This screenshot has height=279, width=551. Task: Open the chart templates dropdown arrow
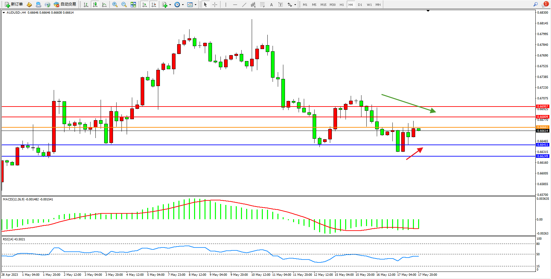(195, 5)
